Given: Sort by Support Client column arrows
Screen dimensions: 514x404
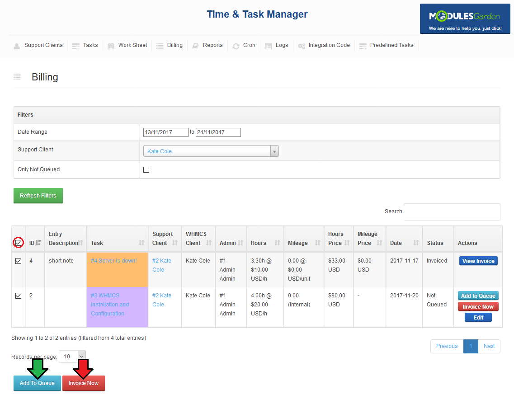Looking at the screenshot, I should pyautogui.click(x=174, y=243).
